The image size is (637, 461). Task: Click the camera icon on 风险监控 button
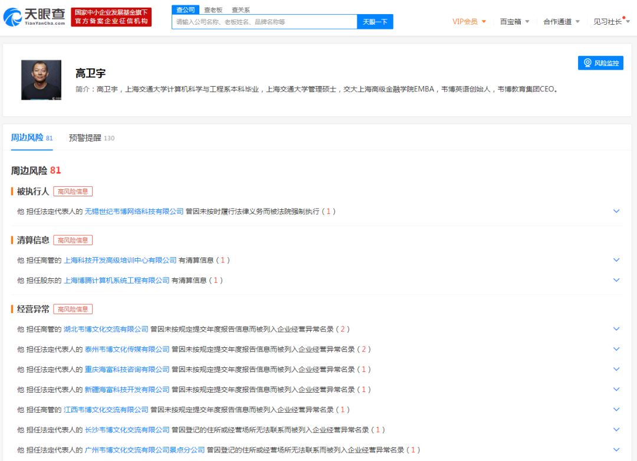587,62
